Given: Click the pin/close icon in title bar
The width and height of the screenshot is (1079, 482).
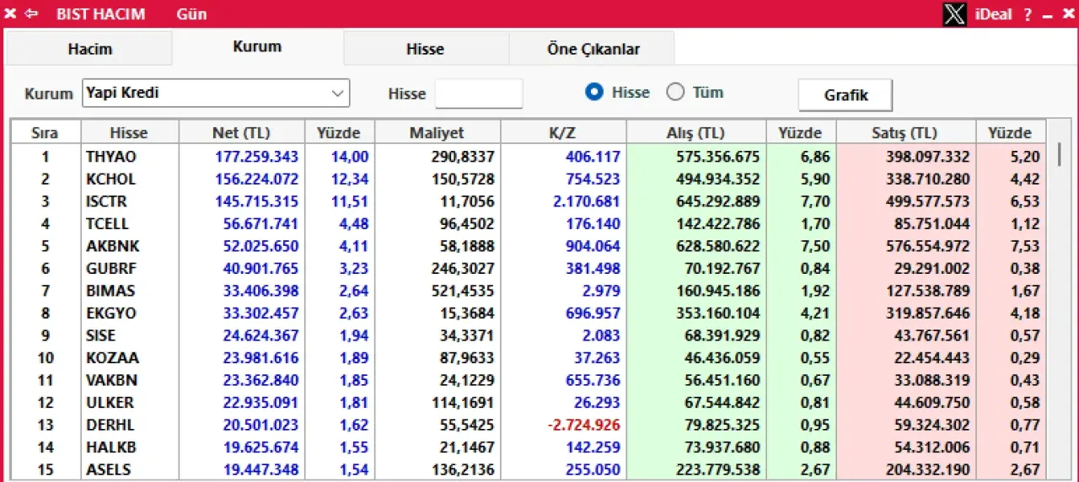Looking at the screenshot, I should click(x=11, y=14).
